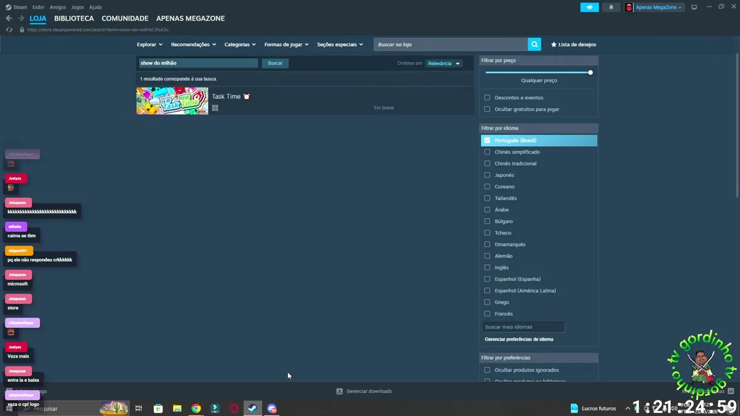Expand the Recomendações dropdown

pyautogui.click(x=194, y=44)
